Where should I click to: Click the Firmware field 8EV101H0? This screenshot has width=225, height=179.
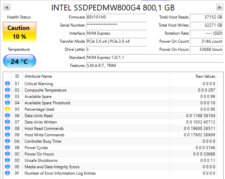tap(117, 17)
